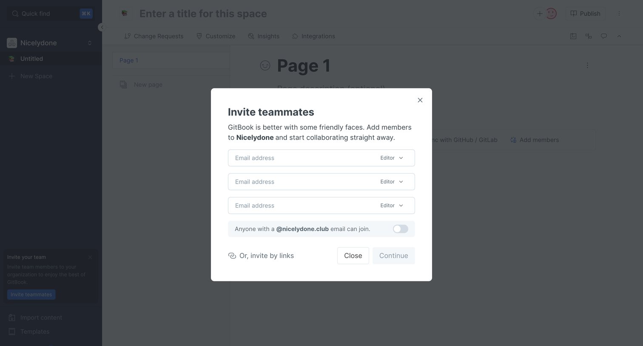Click the Page 1 heading text

point(304,66)
